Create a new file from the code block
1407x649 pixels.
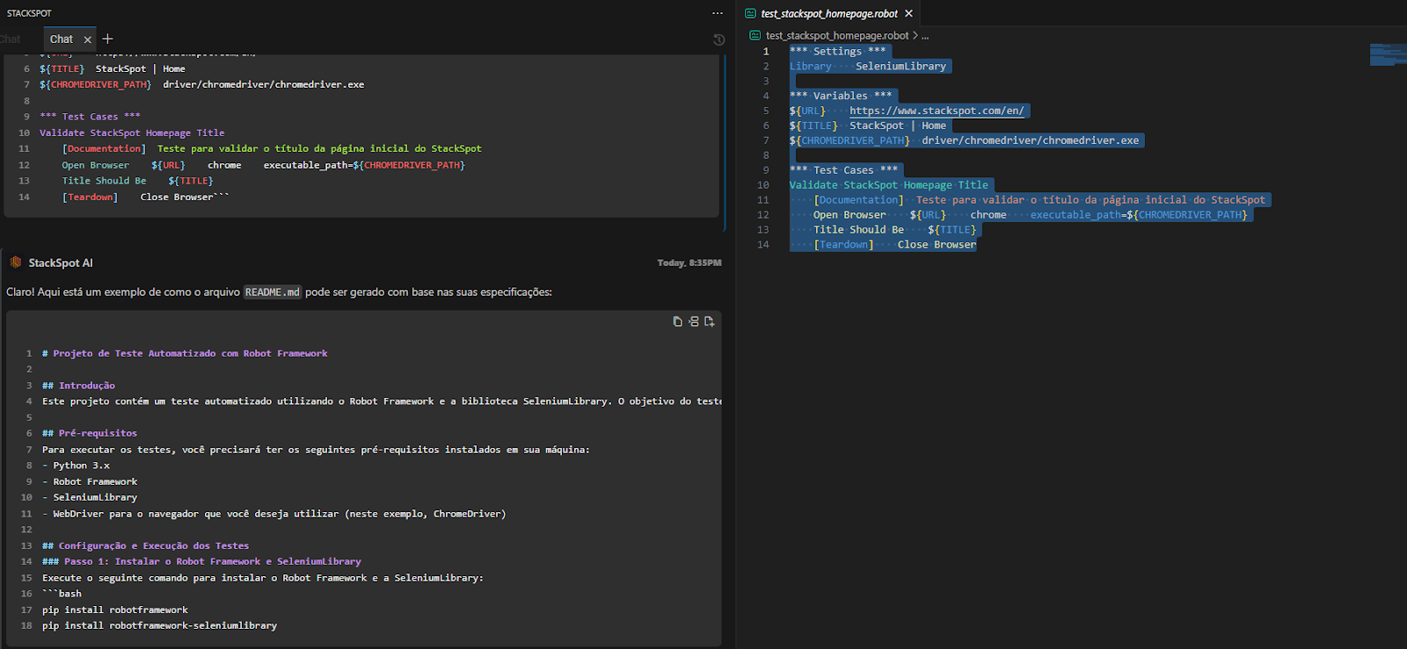click(x=709, y=321)
